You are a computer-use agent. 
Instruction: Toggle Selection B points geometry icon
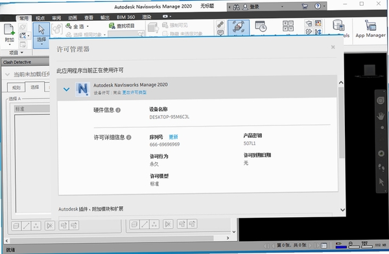154,224
